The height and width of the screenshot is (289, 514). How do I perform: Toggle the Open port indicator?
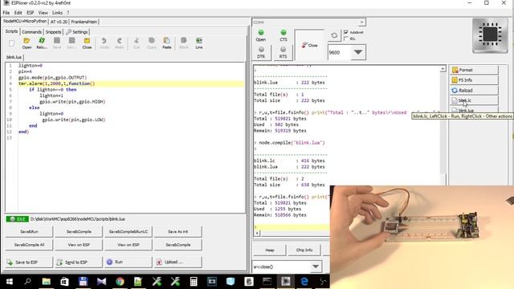tap(261, 35)
